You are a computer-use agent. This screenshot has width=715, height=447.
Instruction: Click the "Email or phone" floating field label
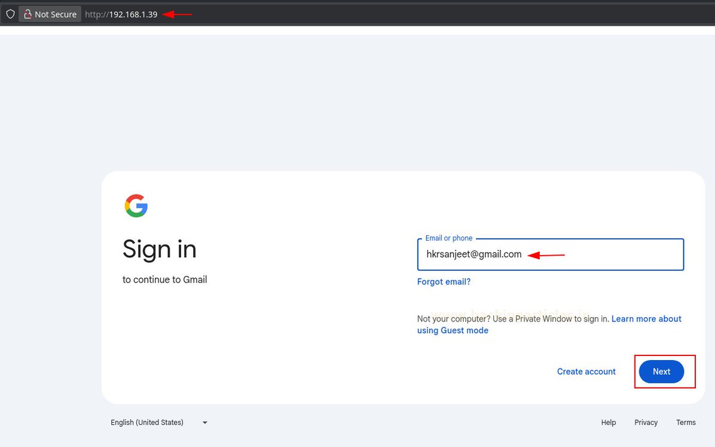[x=447, y=237]
